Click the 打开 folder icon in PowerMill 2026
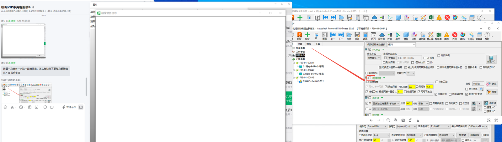The width and height of the screenshot is (502, 142). (349, 36)
